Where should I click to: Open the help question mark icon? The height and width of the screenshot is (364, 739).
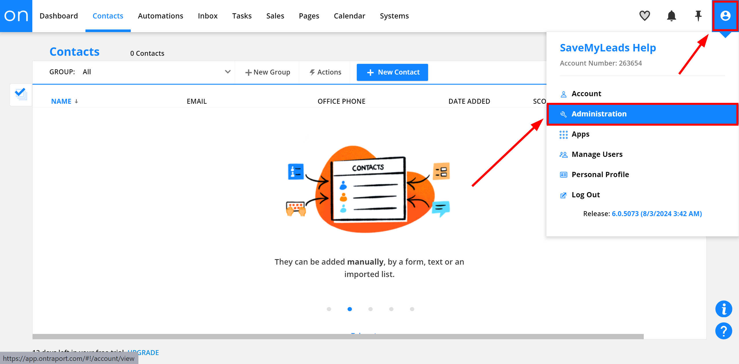723,331
